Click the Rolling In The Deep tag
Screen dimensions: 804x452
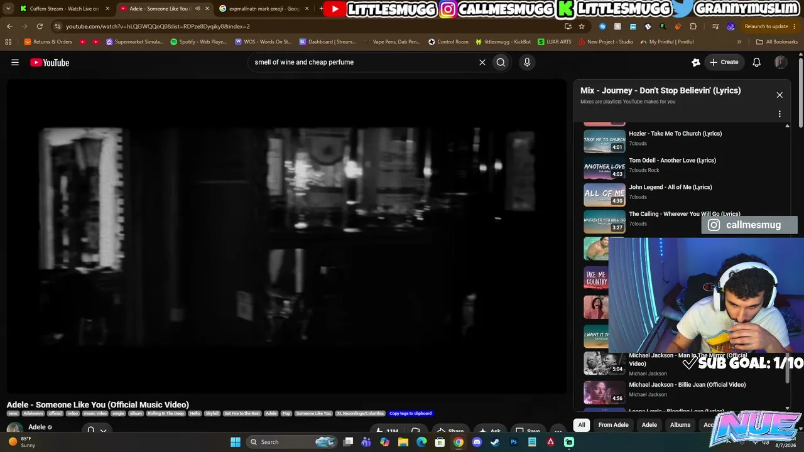165,414
